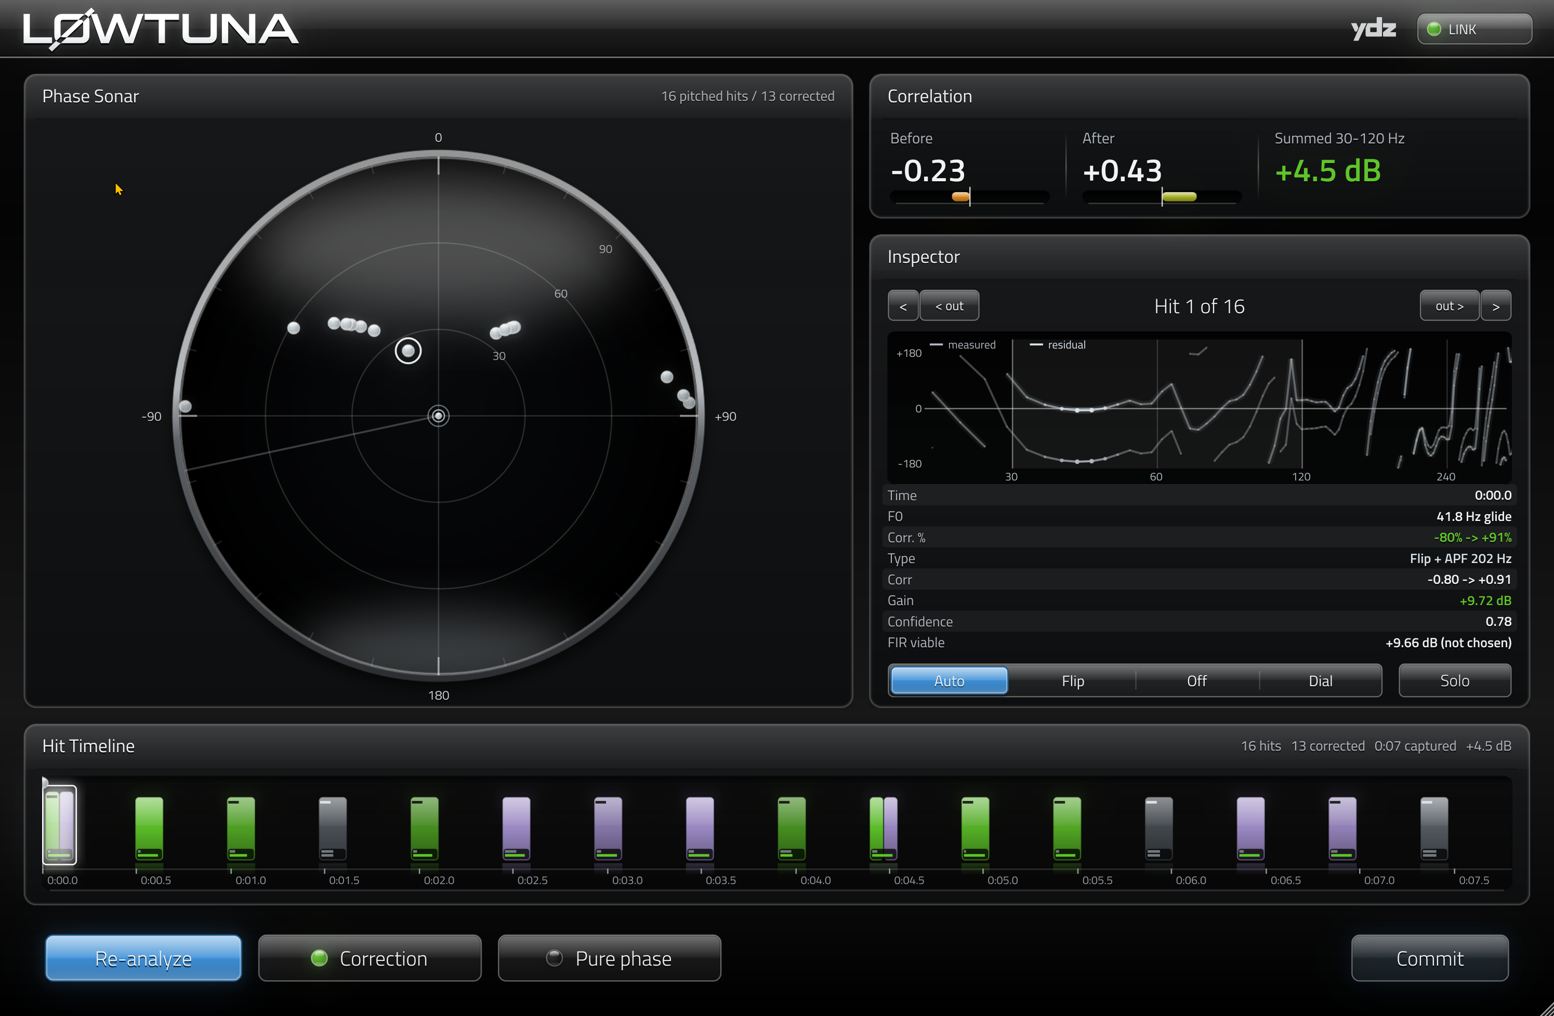
Task: Select the green hit block at 0:02.0
Action: [425, 828]
